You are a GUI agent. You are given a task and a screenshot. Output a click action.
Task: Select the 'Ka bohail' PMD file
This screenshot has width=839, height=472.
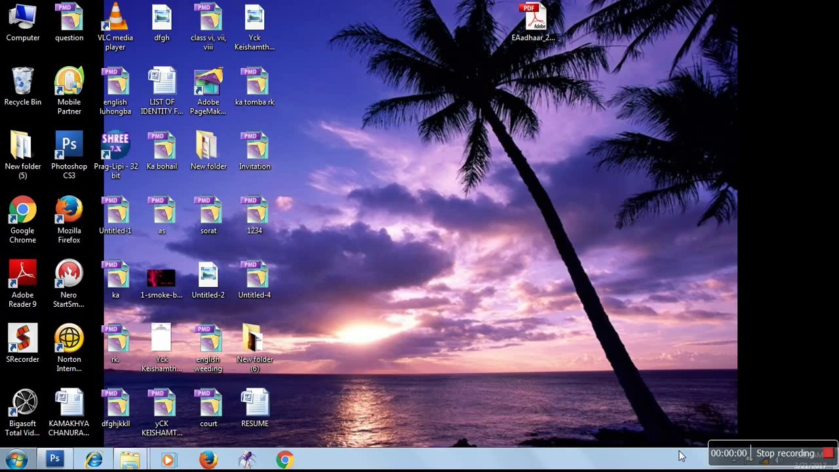coord(162,151)
